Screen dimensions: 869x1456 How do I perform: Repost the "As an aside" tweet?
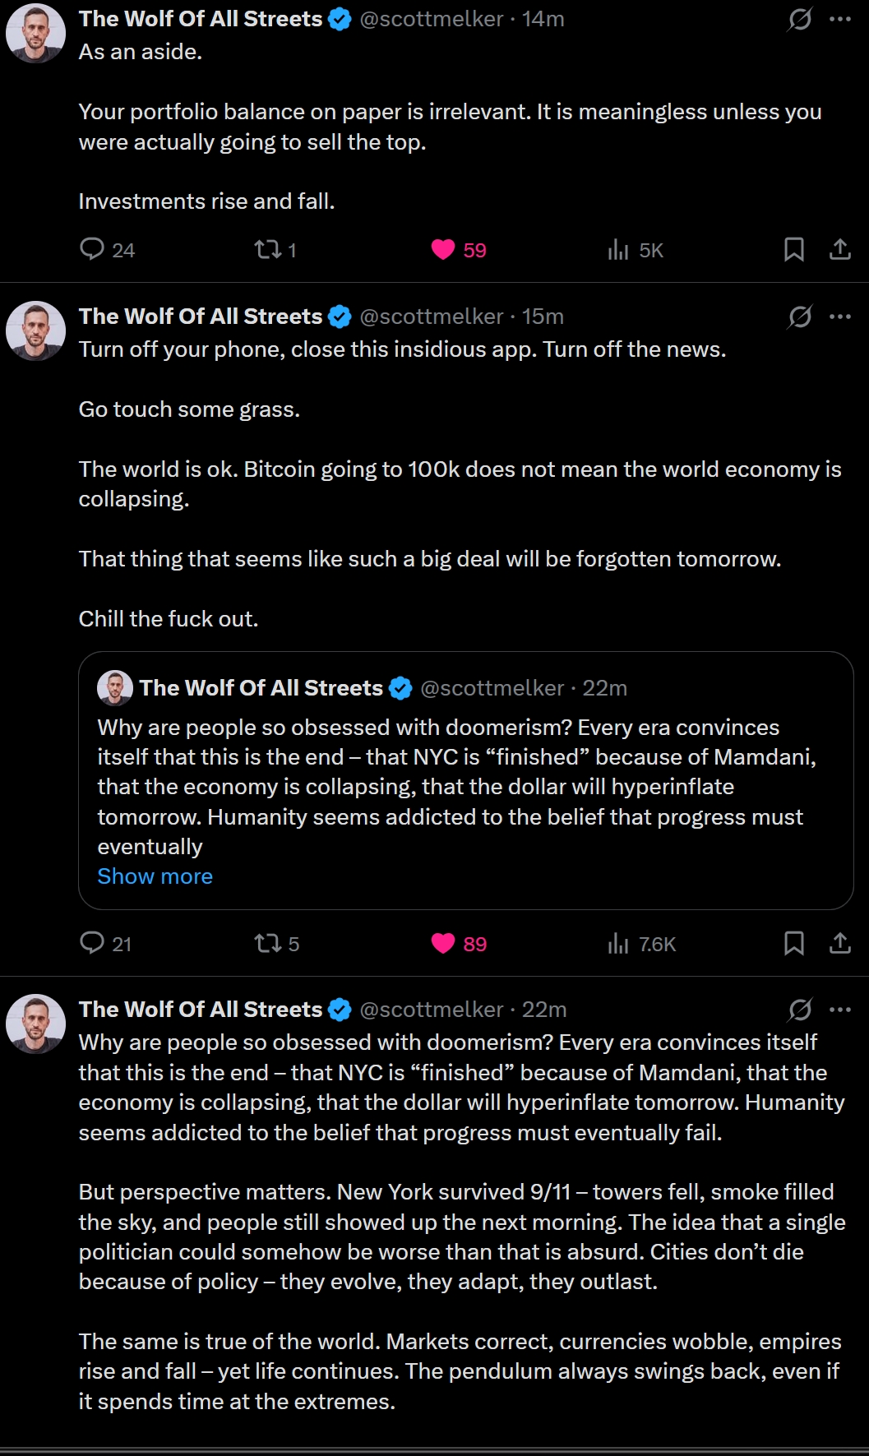point(268,249)
